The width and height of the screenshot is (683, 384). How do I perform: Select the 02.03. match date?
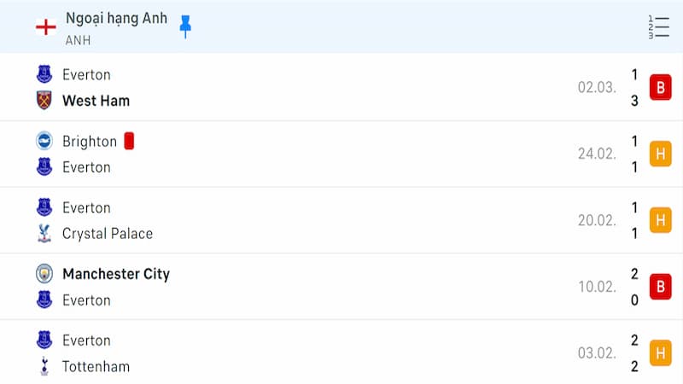click(x=597, y=88)
